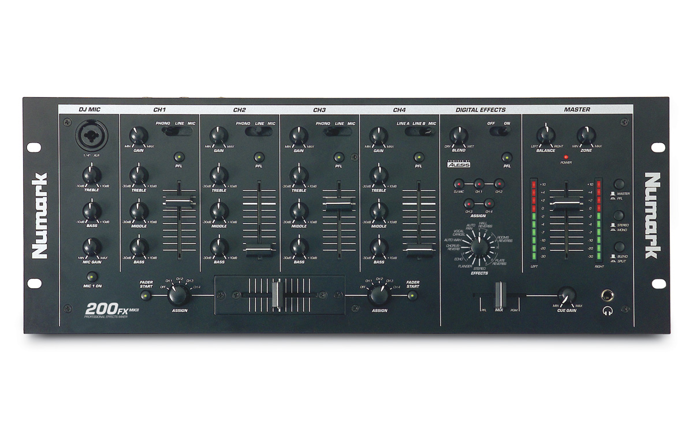This screenshot has height=433, width=693.
Task: Click the DIGITAL EFFECTS section header
Action: [x=480, y=110]
